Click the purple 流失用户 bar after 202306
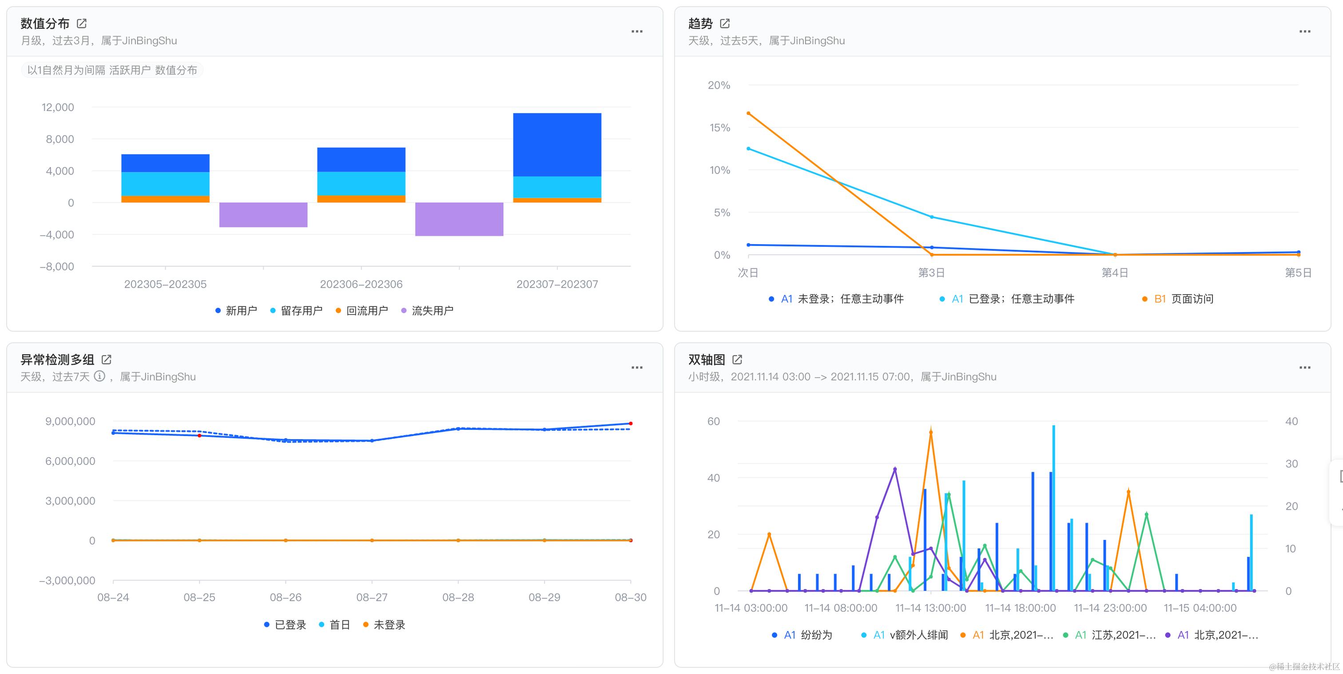1343x674 pixels. tap(459, 219)
